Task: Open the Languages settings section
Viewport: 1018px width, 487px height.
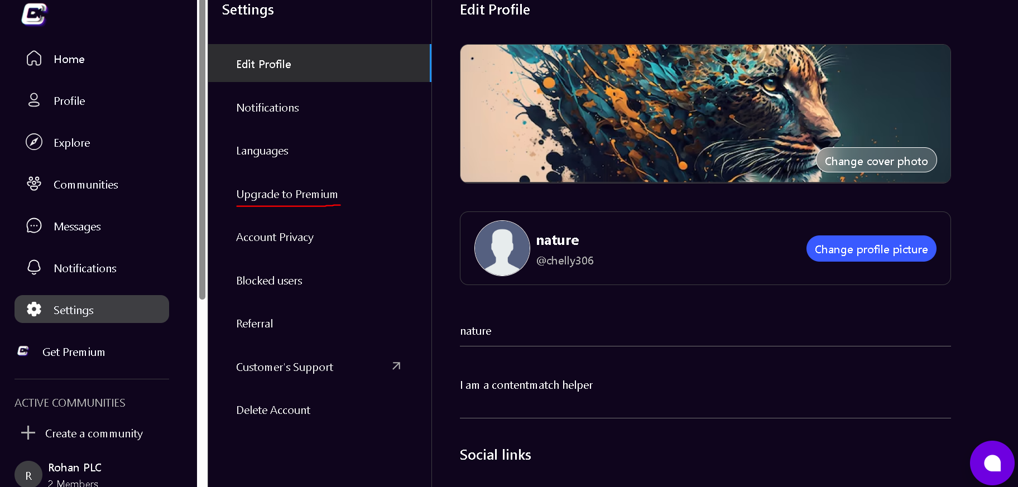Action: [262, 151]
